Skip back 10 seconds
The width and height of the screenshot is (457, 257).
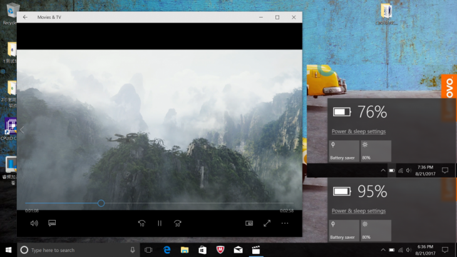tap(141, 223)
